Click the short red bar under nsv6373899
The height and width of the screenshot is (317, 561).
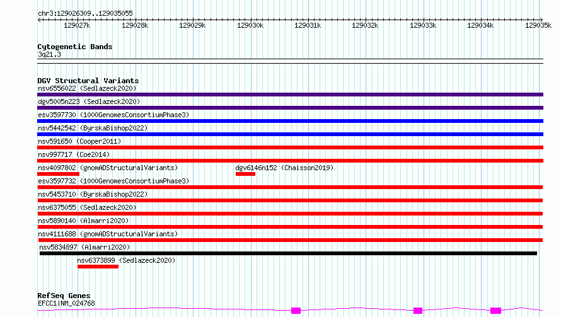tap(98, 267)
